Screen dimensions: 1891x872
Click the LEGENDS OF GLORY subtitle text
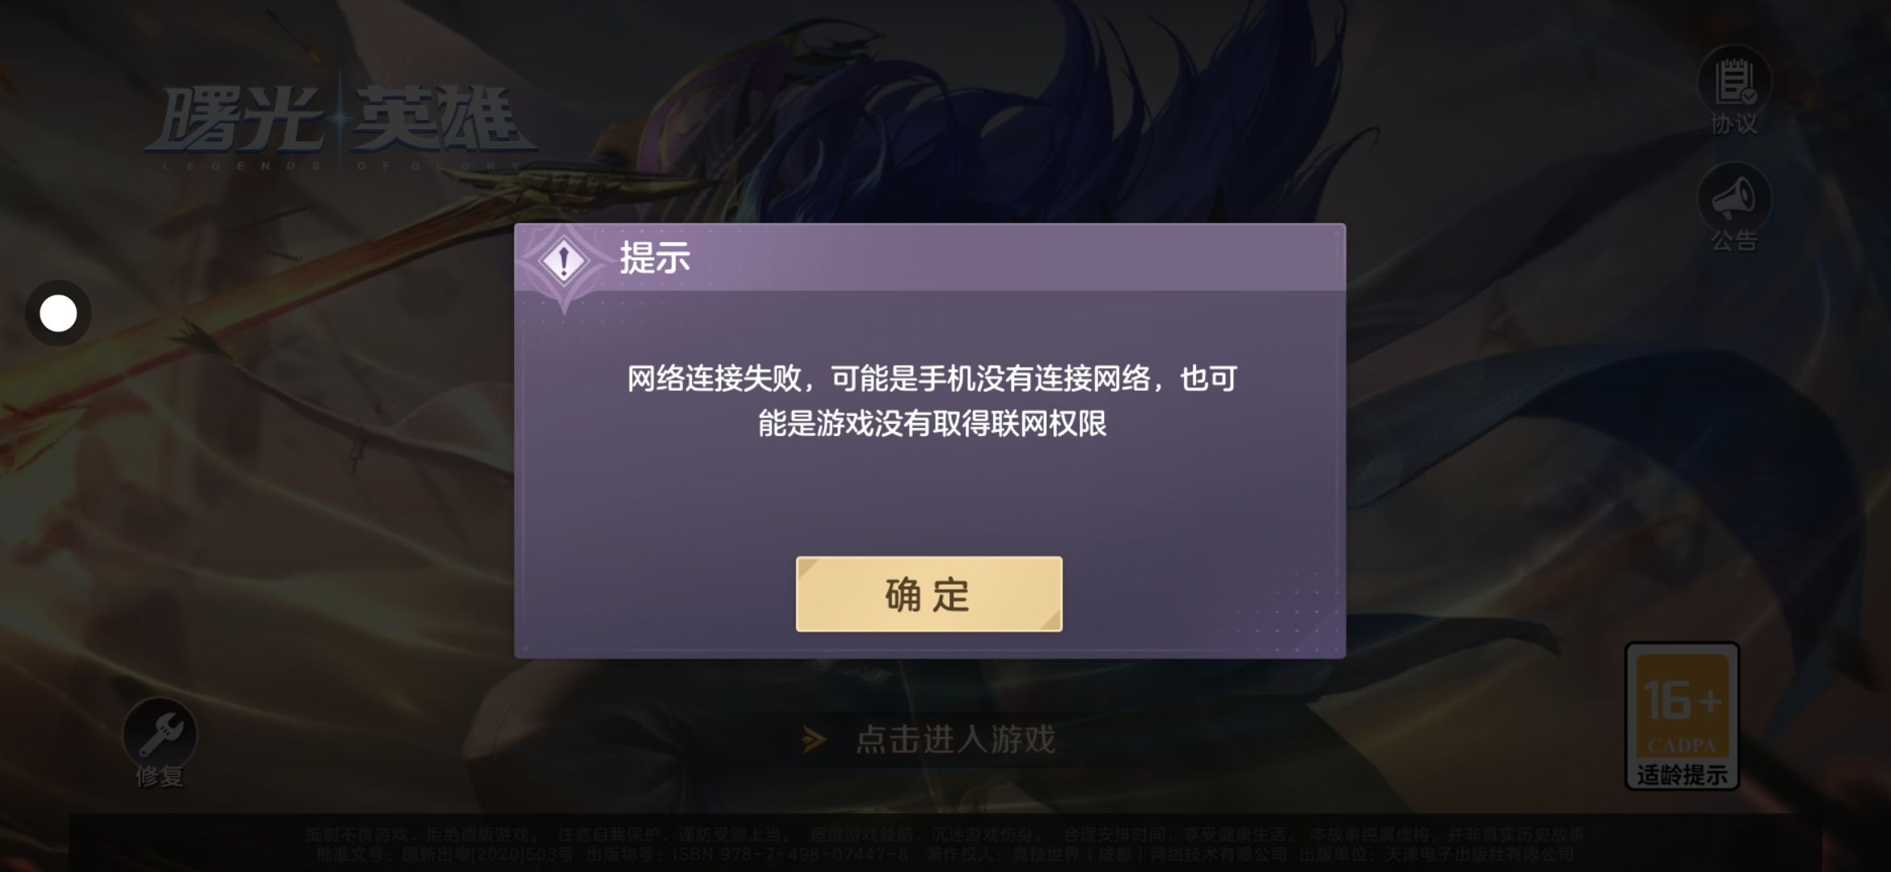[x=343, y=166]
